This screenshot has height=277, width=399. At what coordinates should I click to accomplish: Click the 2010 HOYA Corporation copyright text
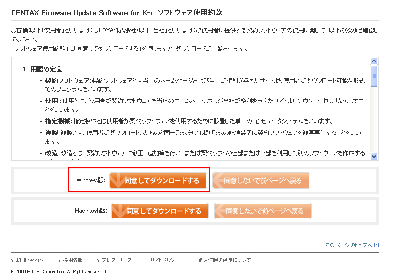pyautogui.click(x=59, y=271)
